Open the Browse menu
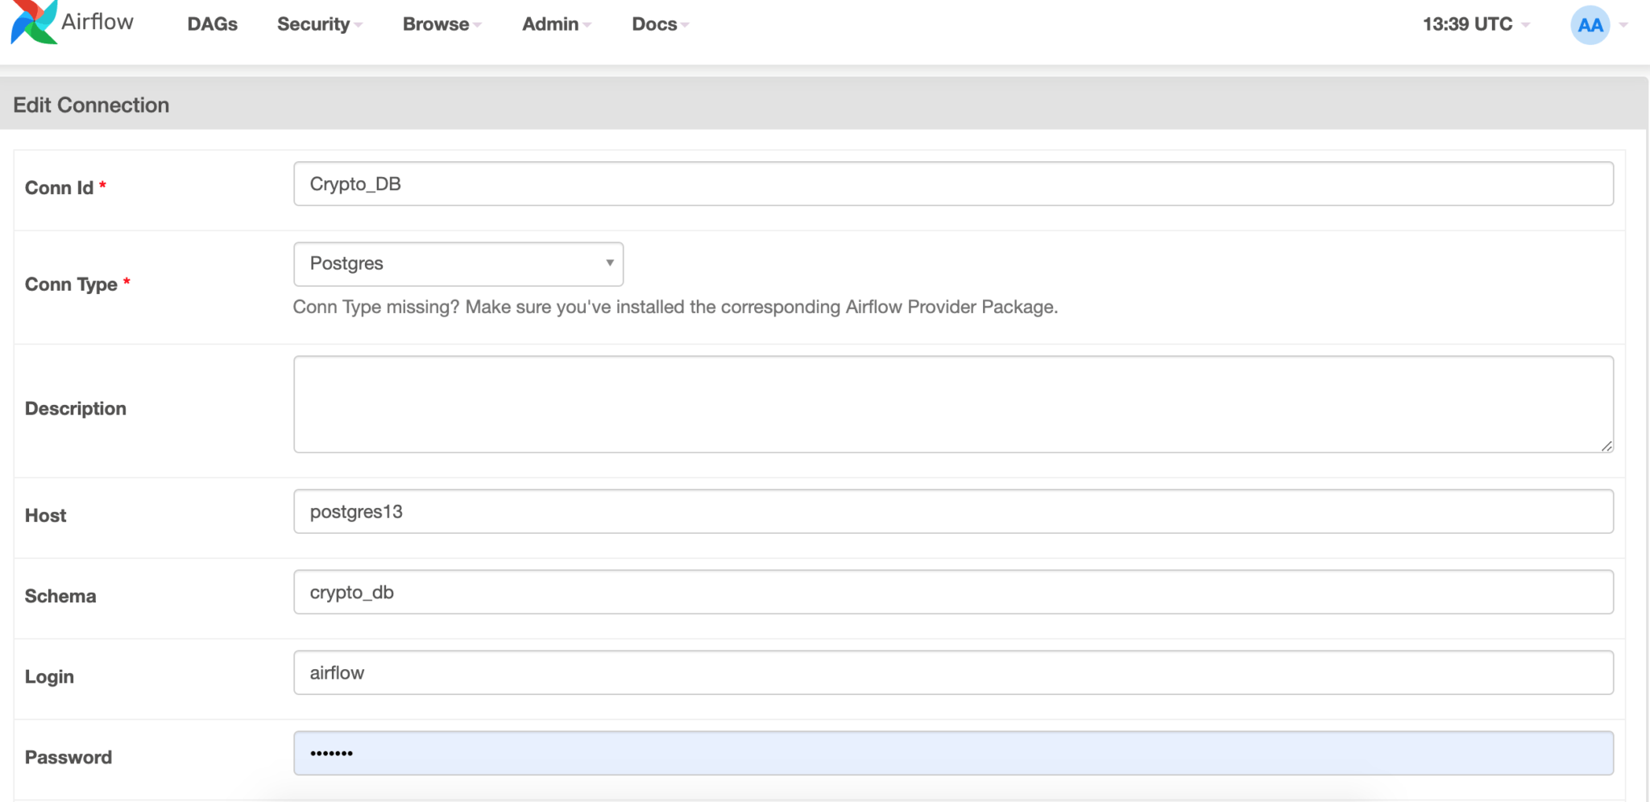The width and height of the screenshot is (1650, 802). pyautogui.click(x=434, y=24)
